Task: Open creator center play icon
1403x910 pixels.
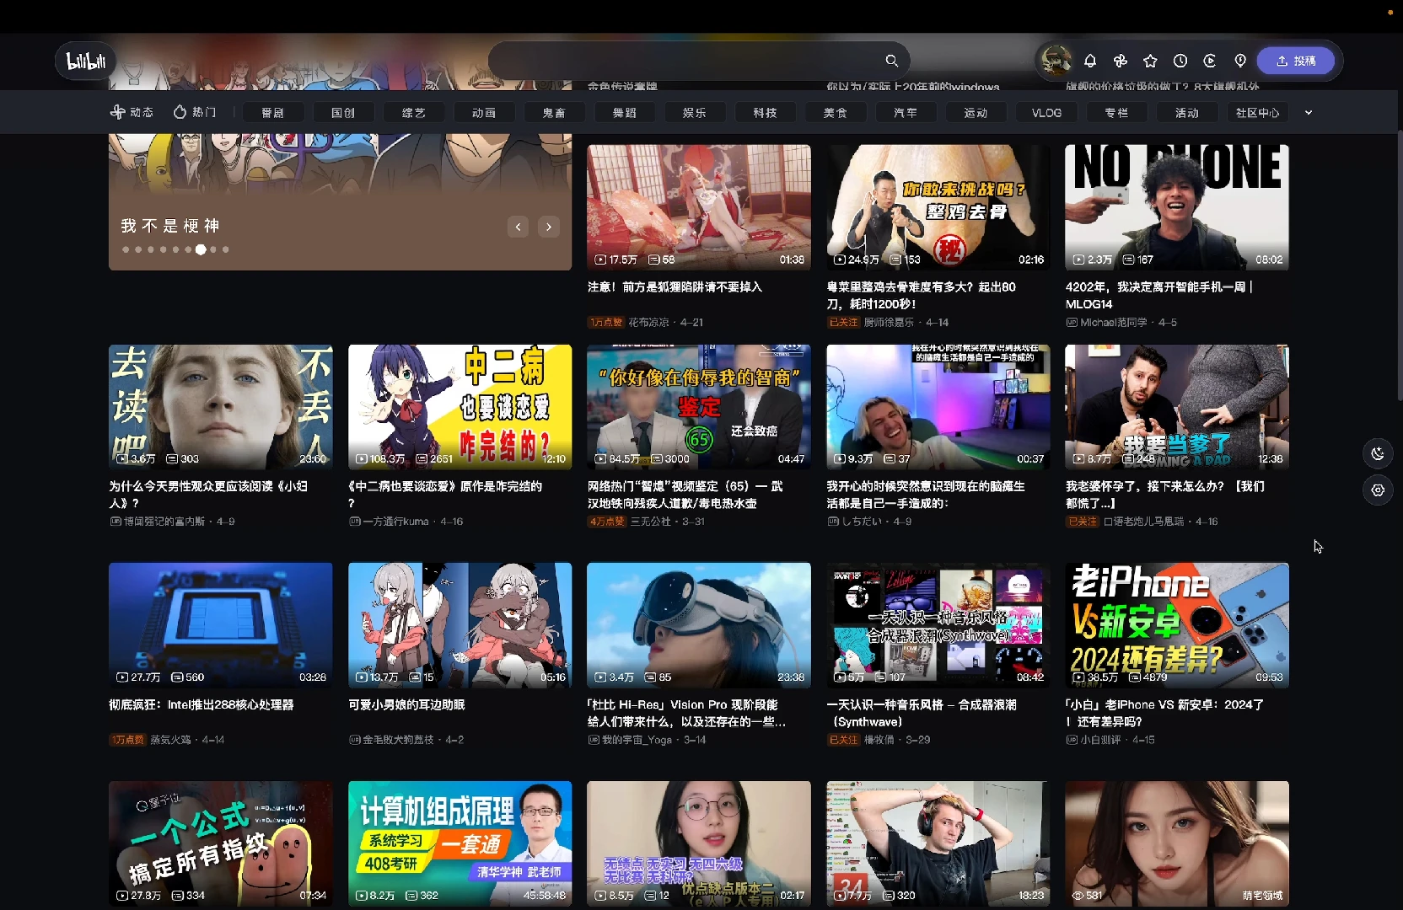Action: 1210,61
